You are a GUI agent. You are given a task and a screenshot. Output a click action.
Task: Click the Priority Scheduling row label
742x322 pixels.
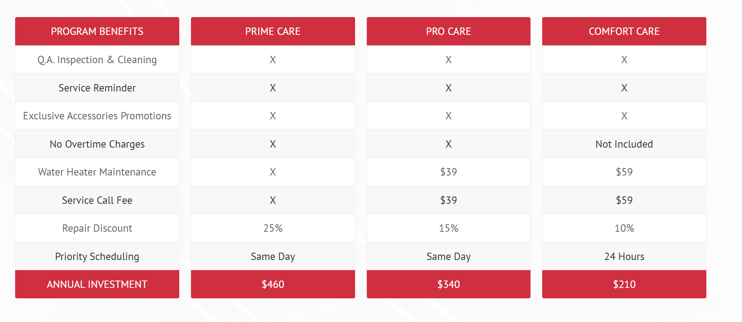[97, 257]
